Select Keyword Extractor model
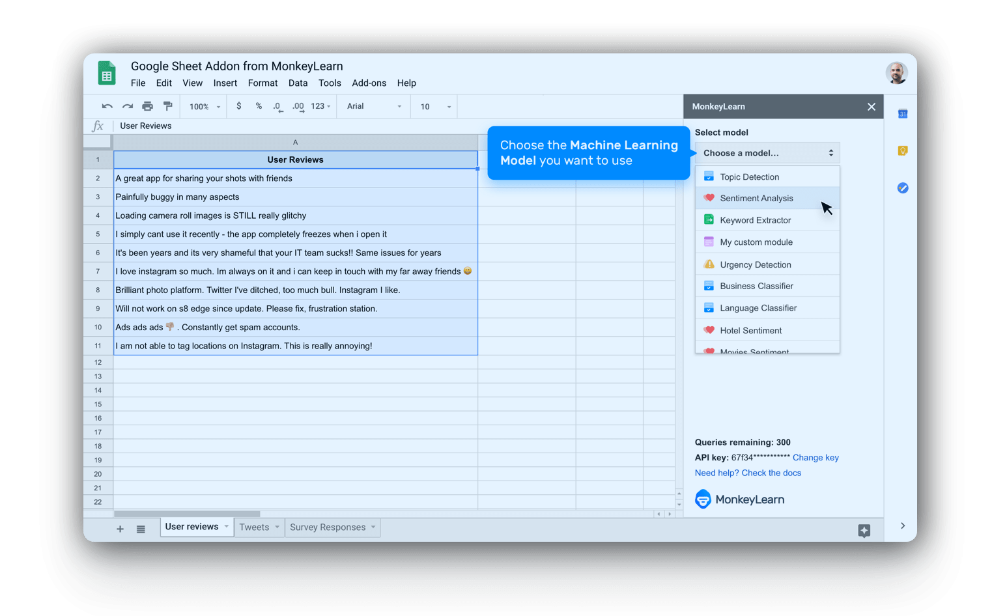Screen dimensions: 1007x616 [x=767, y=220]
